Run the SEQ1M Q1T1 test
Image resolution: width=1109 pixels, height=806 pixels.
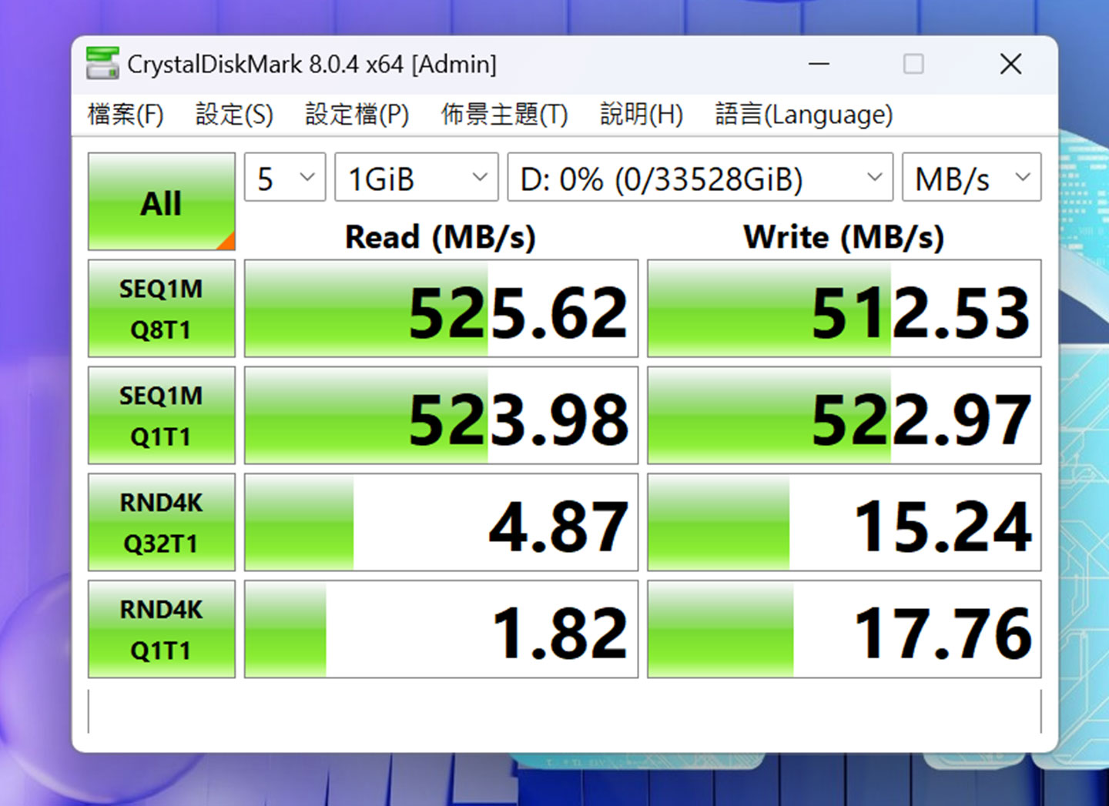(x=161, y=415)
